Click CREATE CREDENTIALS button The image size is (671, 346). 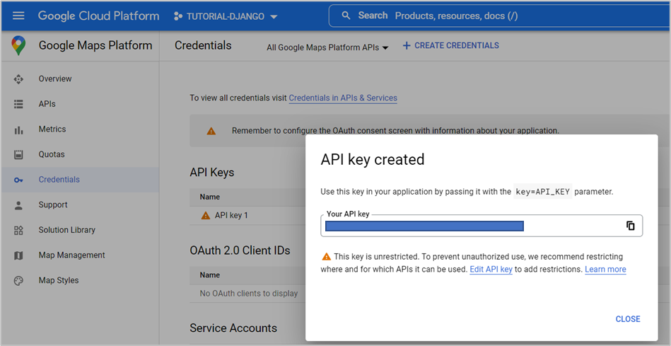(450, 45)
